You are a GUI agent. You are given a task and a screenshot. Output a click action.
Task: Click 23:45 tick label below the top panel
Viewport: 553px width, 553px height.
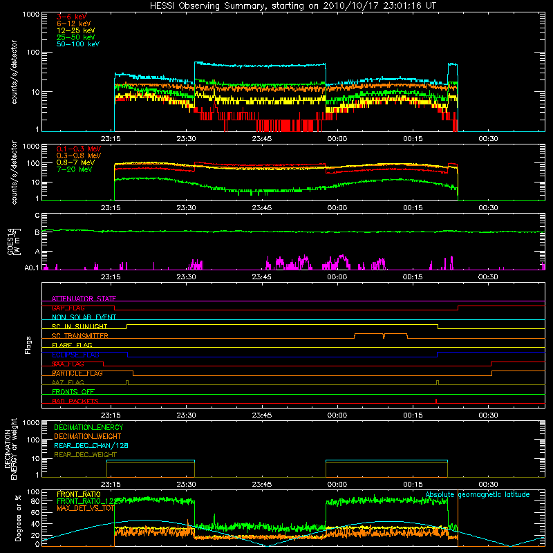click(262, 139)
